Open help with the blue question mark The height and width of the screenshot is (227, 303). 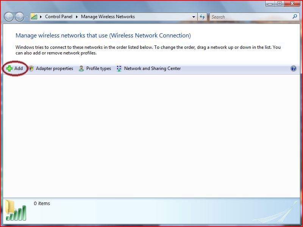coord(293,68)
